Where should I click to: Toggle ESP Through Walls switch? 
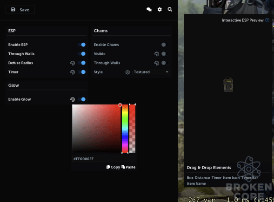(x=81, y=54)
